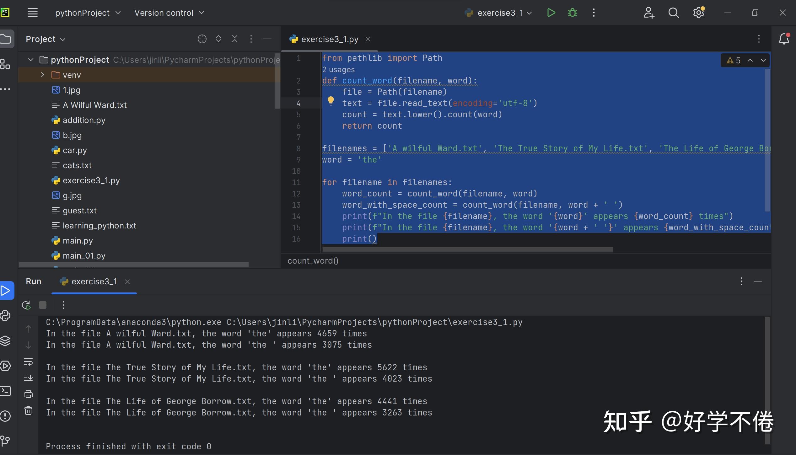Collapse the pythonProject tree node

30,60
